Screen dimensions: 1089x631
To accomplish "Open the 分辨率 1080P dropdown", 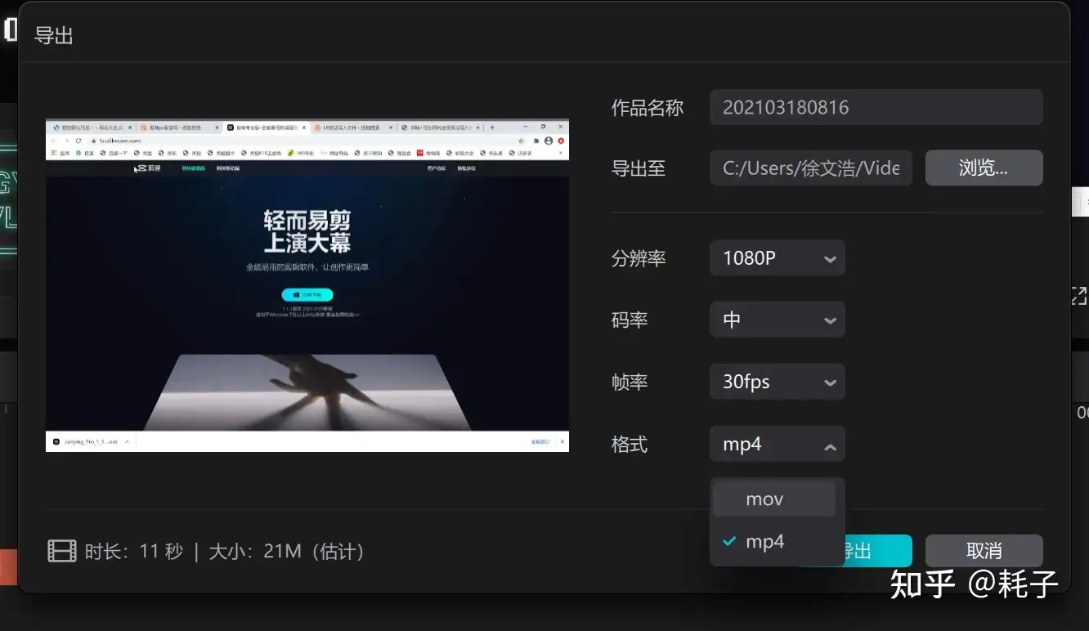I will pyautogui.click(x=777, y=258).
